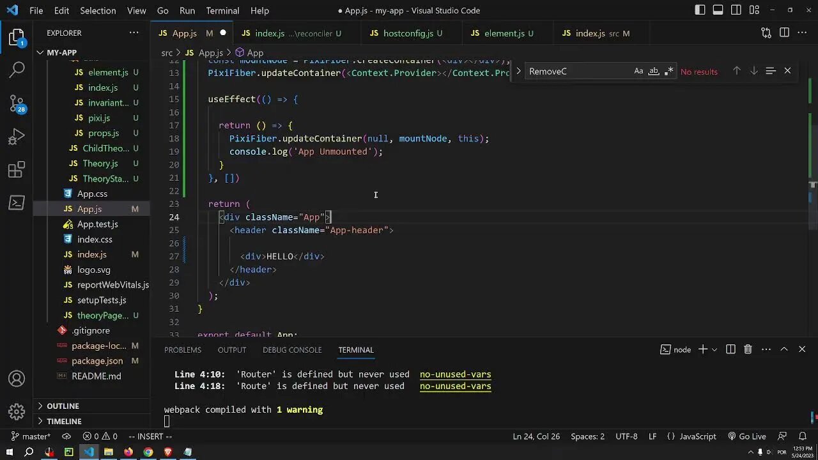818x460 pixels.
Task: Expand the replace row in find widget
Action: (x=518, y=72)
